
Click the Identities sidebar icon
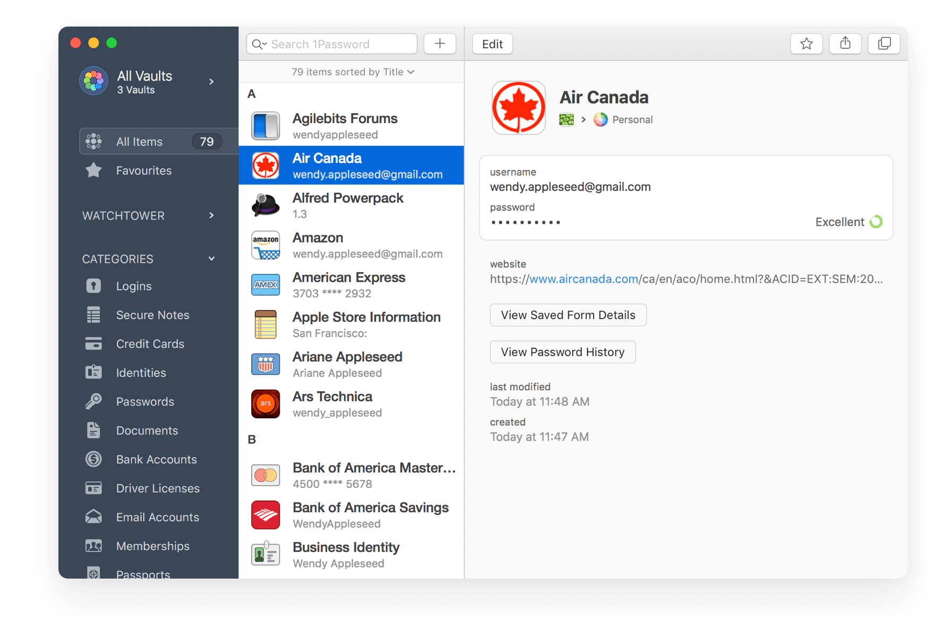93,373
